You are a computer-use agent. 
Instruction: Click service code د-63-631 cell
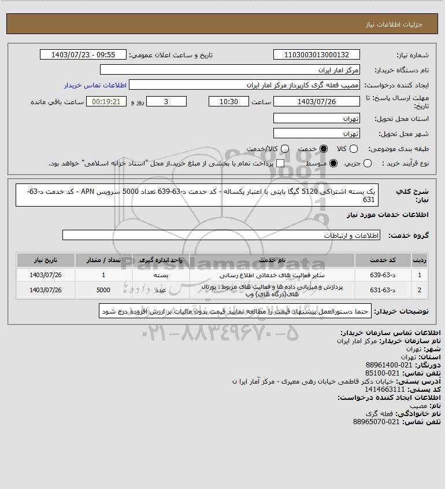[x=383, y=290]
